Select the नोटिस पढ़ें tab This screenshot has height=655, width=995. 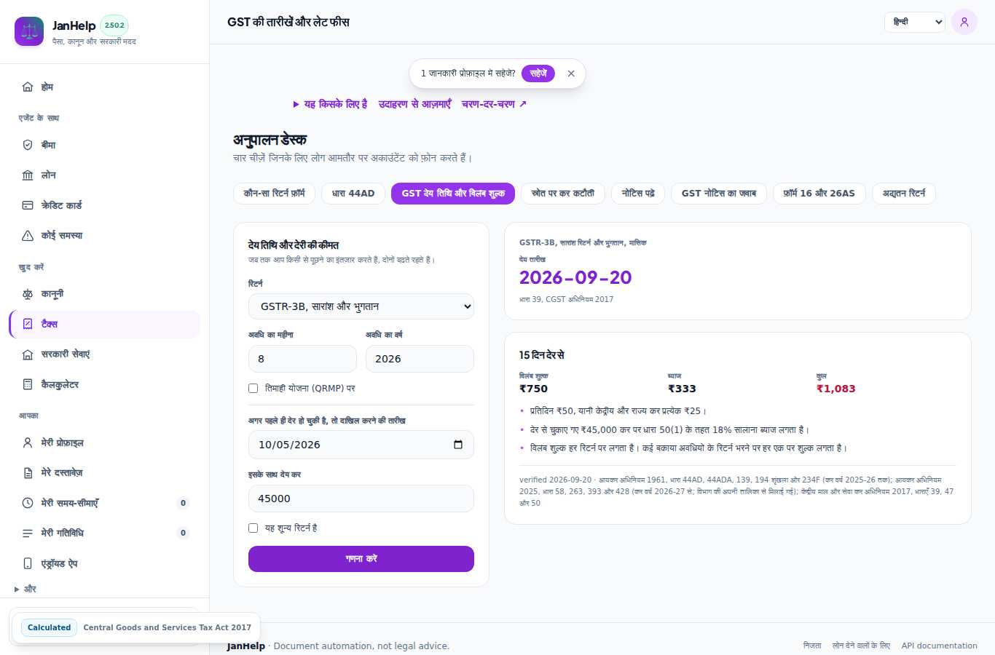[x=638, y=194]
